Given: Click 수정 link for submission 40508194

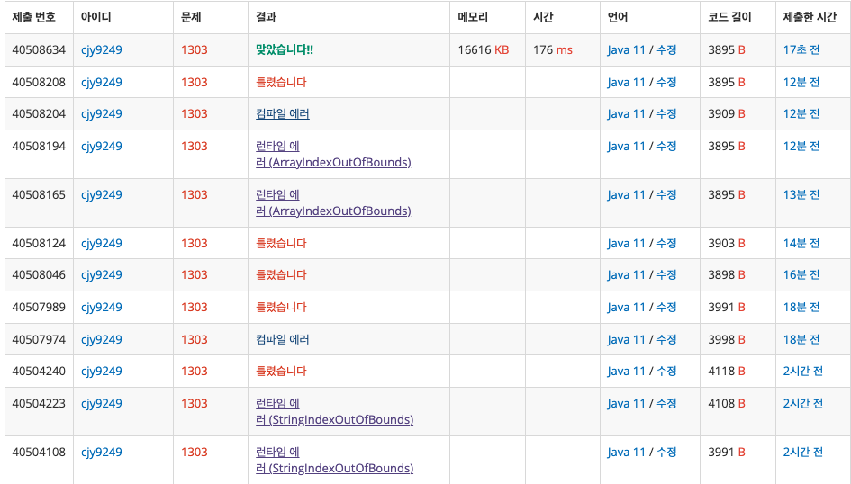Looking at the screenshot, I should click(666, 147).
